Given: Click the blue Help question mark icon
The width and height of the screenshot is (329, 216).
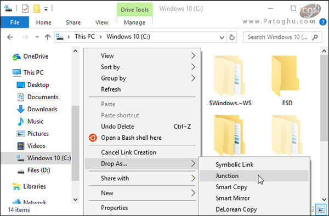Looking at the screenshot, I should 323,22.
